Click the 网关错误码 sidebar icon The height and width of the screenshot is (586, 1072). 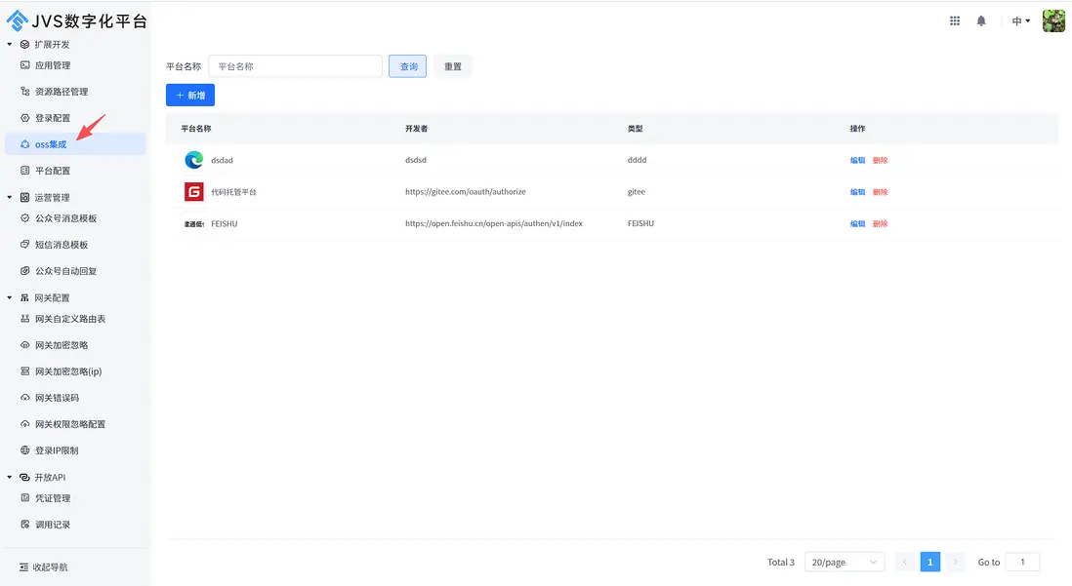[x=25, y=398]
